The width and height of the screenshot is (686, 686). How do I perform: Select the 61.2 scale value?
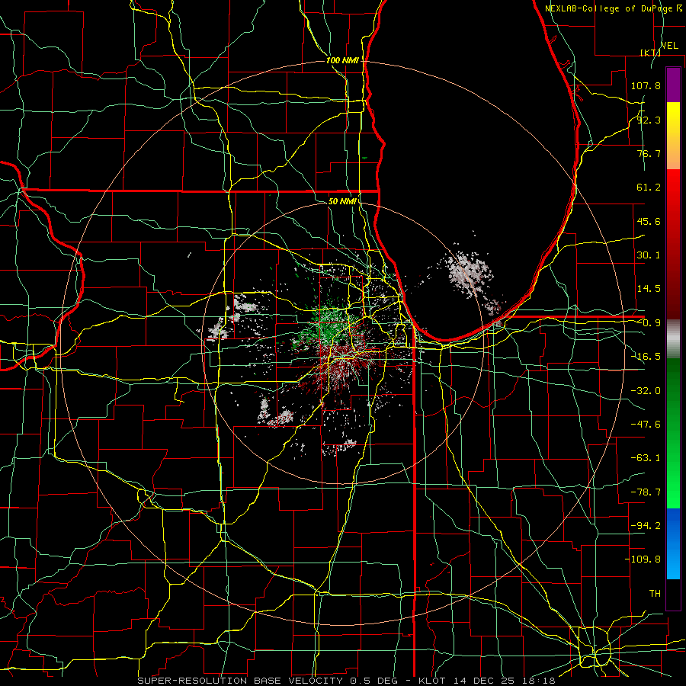click(x=649, y=188)
